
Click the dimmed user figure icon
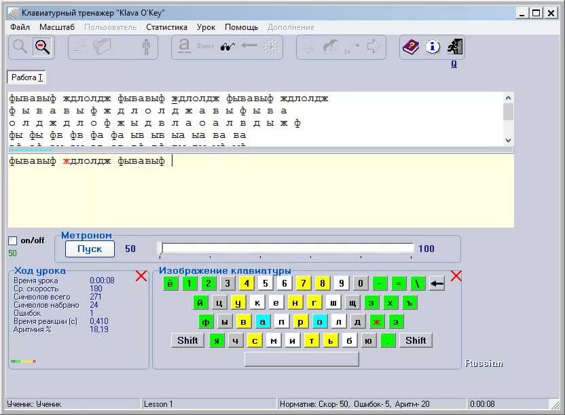pos(146,47)
